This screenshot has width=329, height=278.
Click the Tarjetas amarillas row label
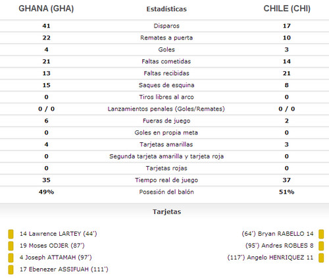(x=166, y=144)
